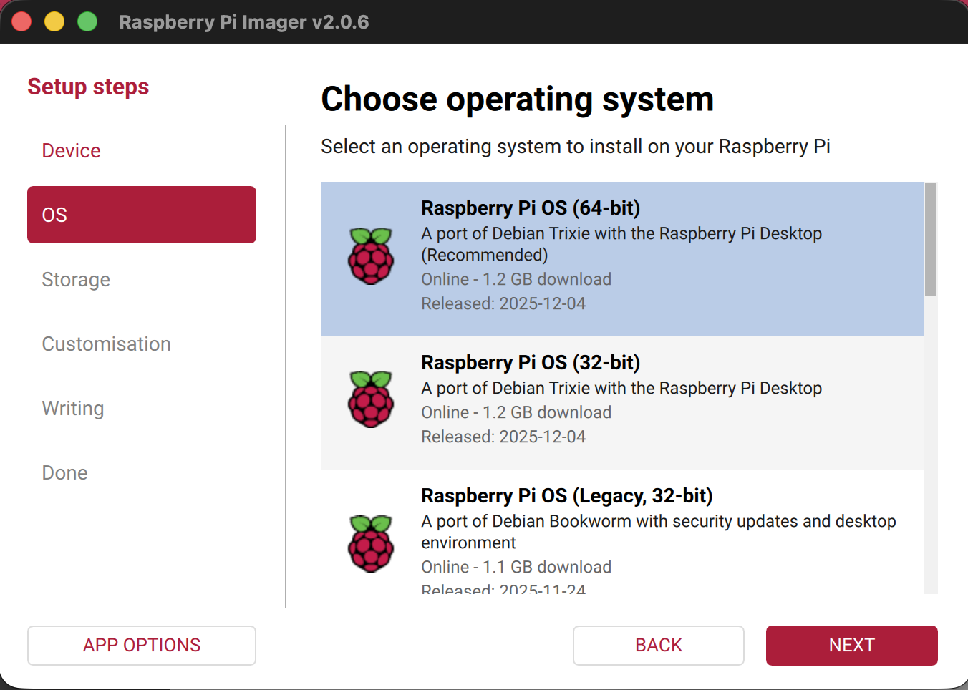Open the Storage step in sidebar
Image resolution: width=968 pixels, height=690 pixels.
pyautogui.click(x=76, y=280)
